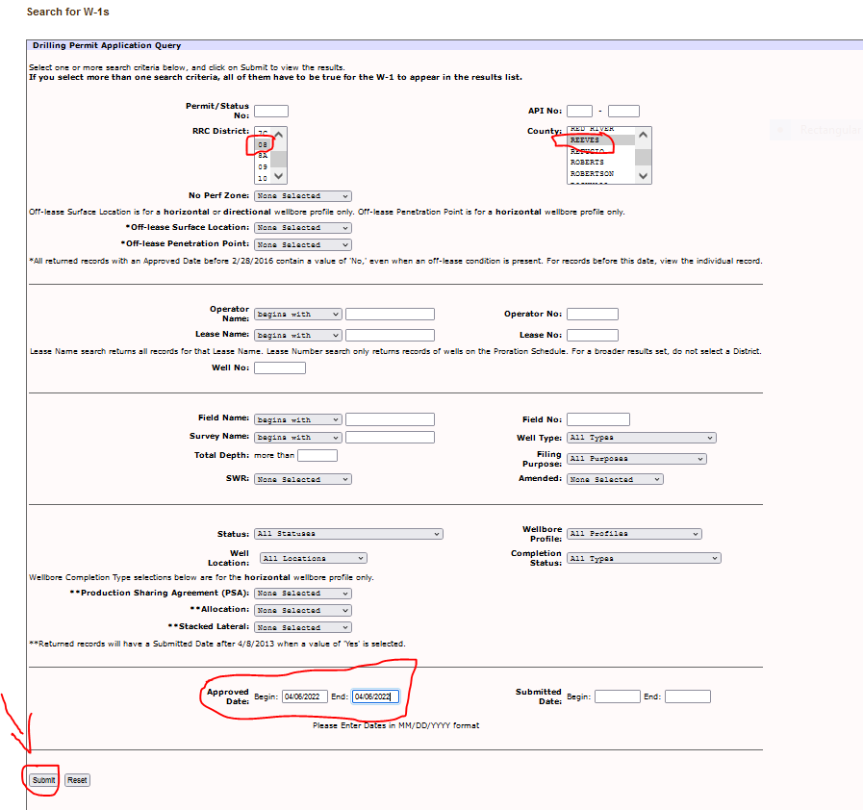Click the Operator Name text field

[x=391, y=315]
